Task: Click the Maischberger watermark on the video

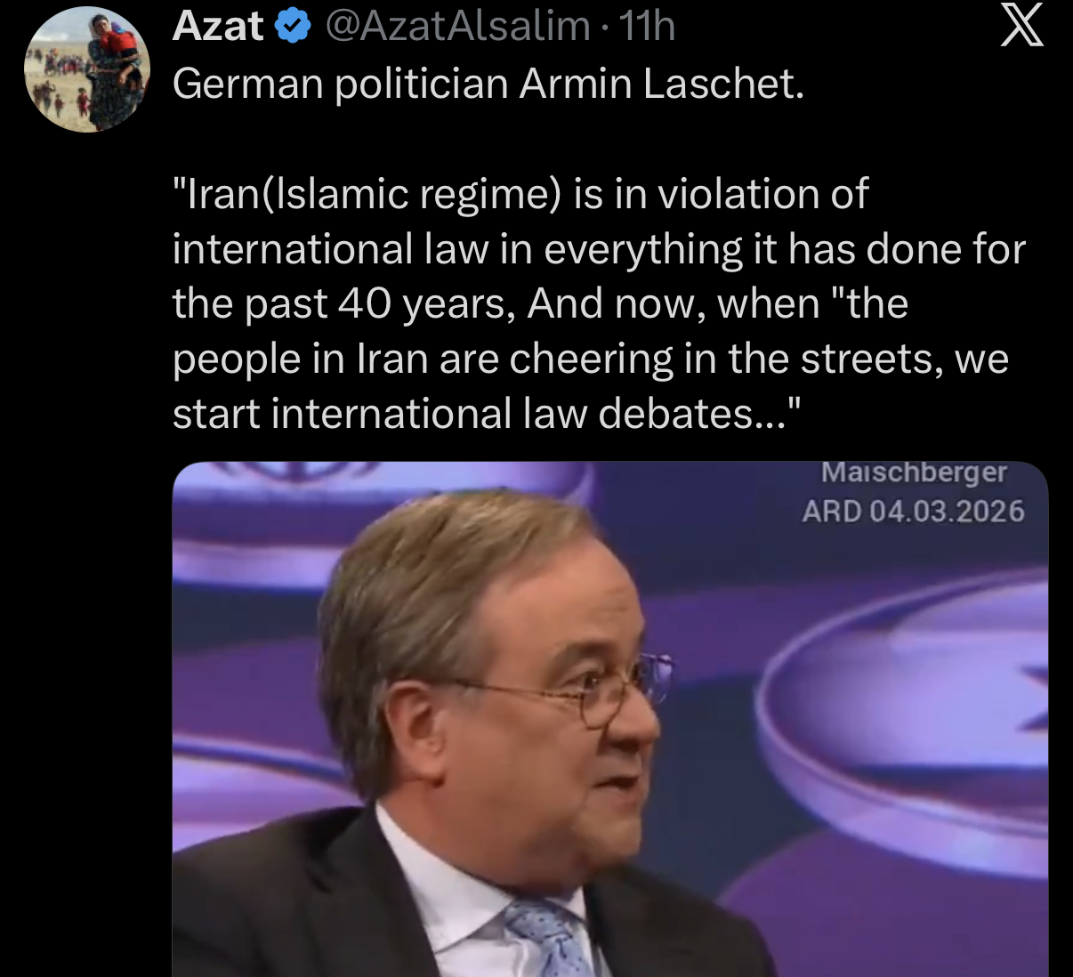Action: [914, 472]
